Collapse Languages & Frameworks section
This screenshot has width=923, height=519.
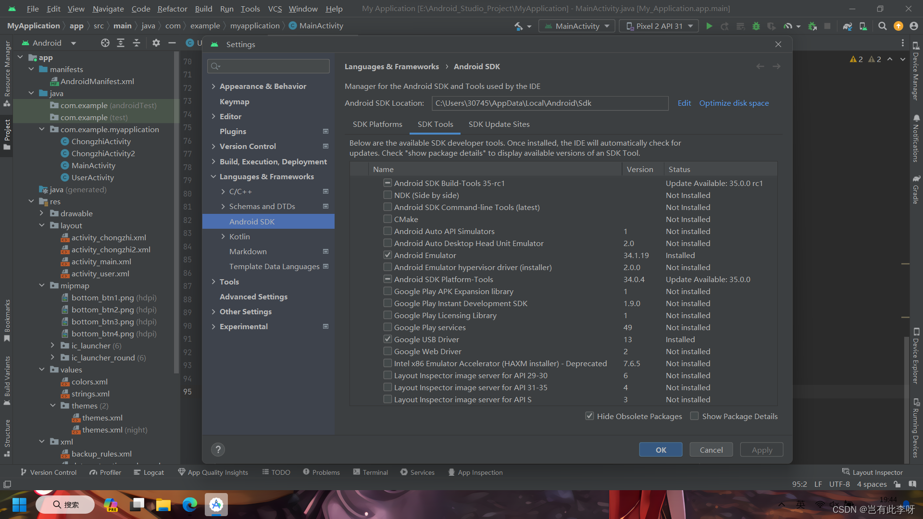[x=213, y=177]
